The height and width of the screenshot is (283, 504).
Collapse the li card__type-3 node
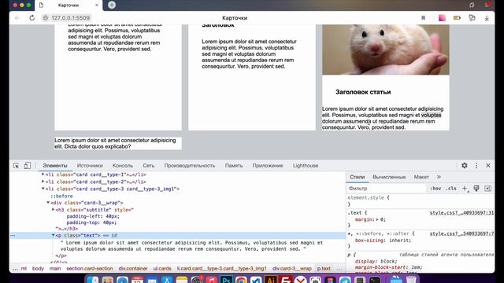point(43,189)
